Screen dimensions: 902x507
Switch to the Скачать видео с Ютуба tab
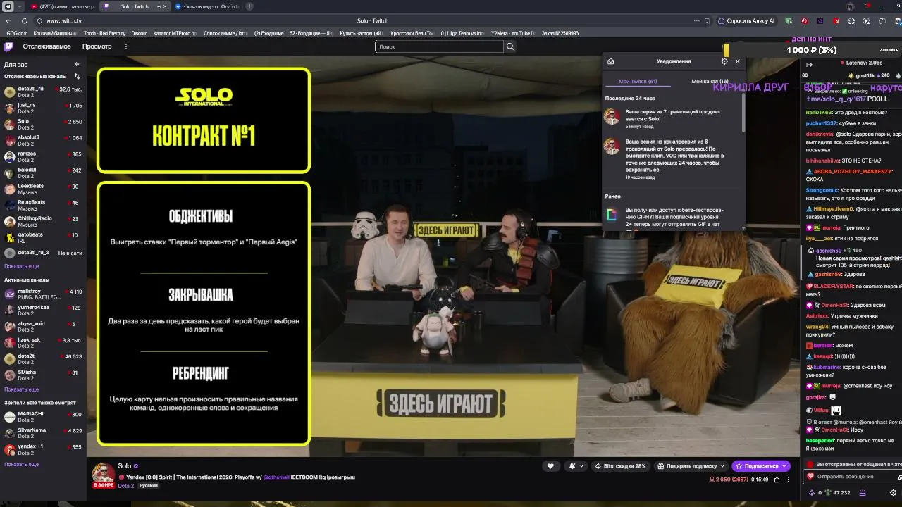pyautogui.click(x=207, y=6)
